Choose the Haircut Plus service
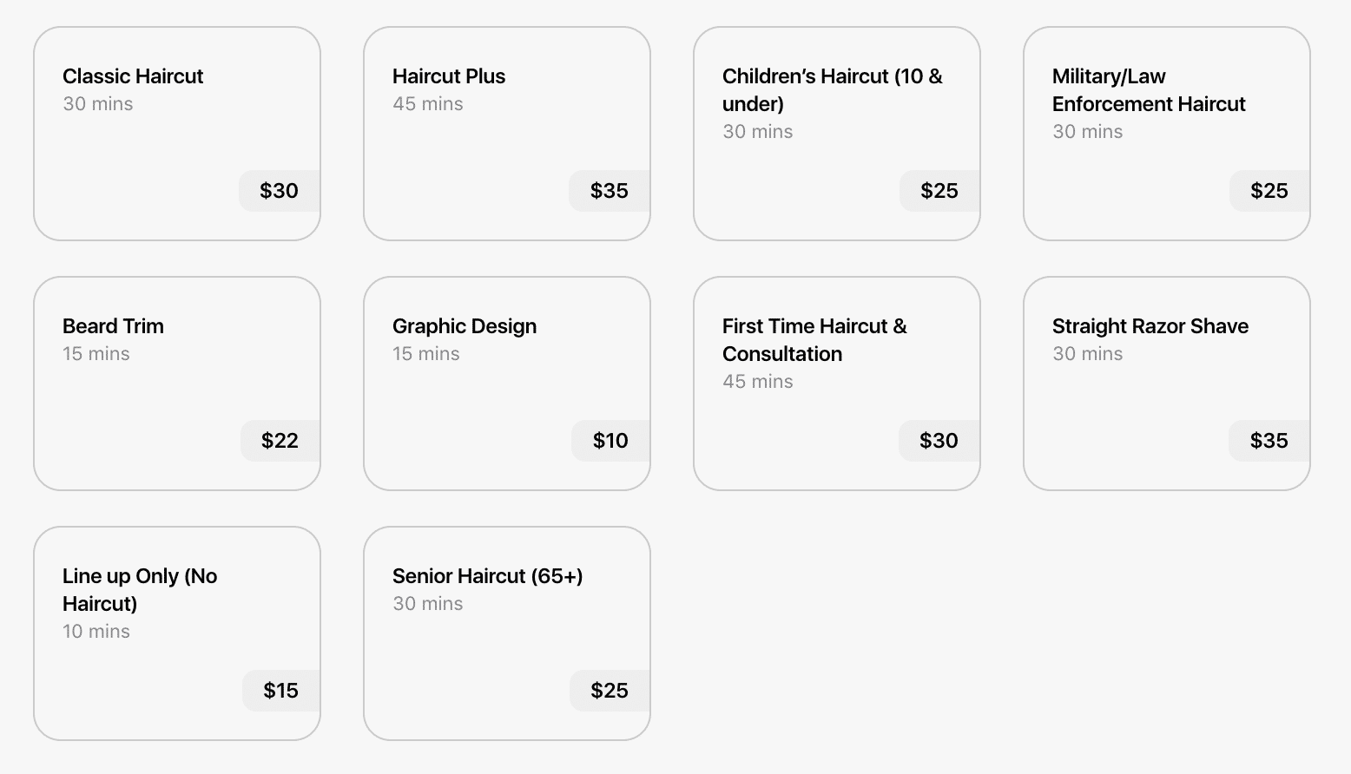 506,134
